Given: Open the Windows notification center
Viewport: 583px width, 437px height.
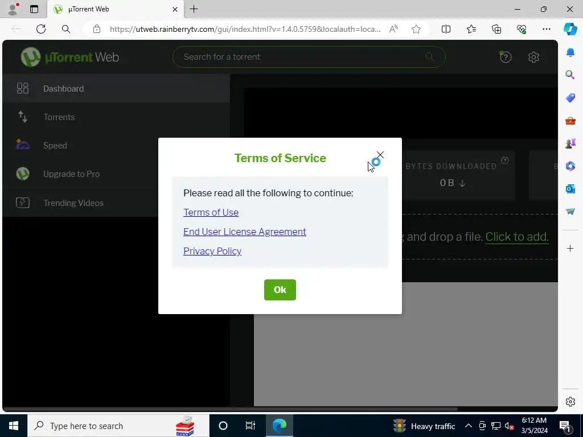Looking at the screenshot, I should pyautogui.click(x=565, y=426).
